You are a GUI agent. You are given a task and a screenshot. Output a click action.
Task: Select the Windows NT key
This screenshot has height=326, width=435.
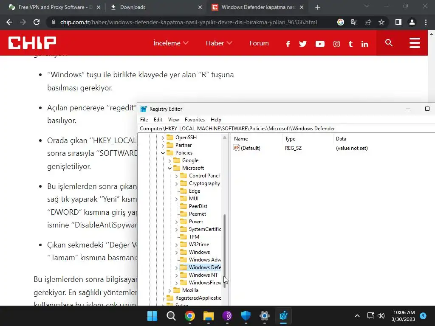pos(203,275)
